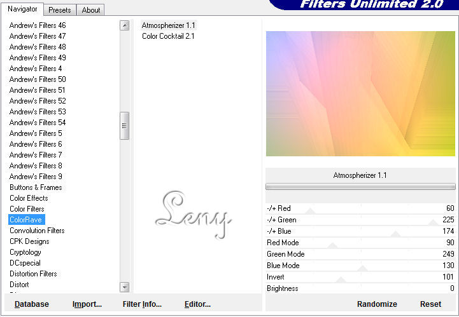Select Color Filters category
Image resolution: width=459 pixels, height=317 pixels.
[27, 209]
